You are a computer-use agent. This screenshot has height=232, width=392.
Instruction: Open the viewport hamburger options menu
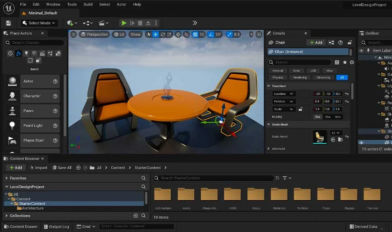(73, 34)
